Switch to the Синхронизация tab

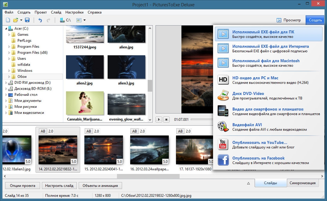click(302, 183)
